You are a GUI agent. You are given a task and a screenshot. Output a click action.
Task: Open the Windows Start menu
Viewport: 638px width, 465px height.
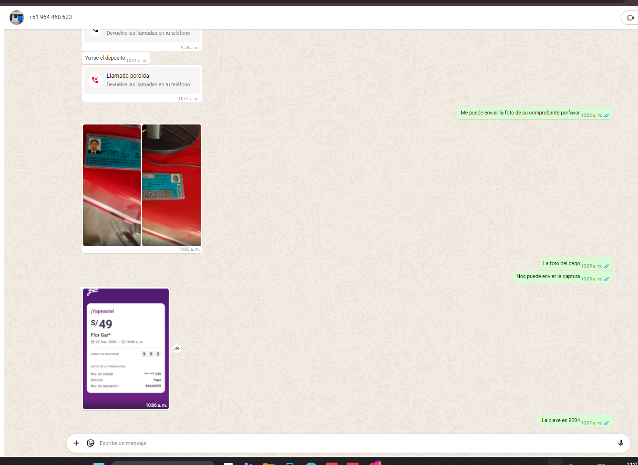pos(99,464)
